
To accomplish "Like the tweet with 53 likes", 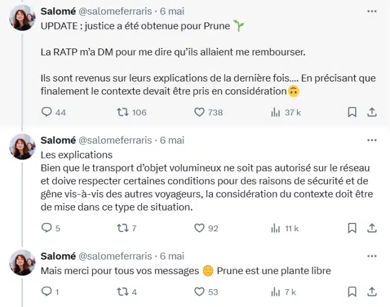I will (x=200, y=292).
